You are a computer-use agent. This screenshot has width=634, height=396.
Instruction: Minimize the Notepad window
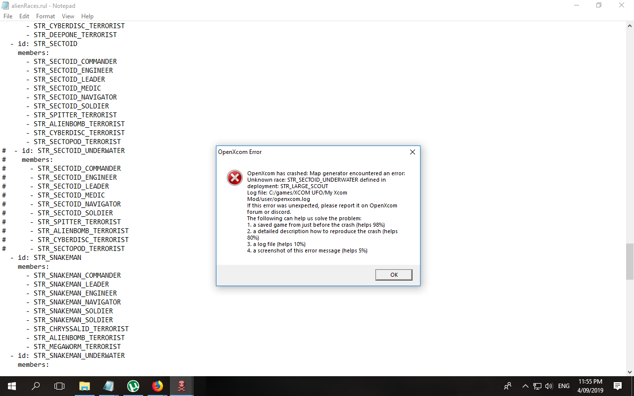576,5
